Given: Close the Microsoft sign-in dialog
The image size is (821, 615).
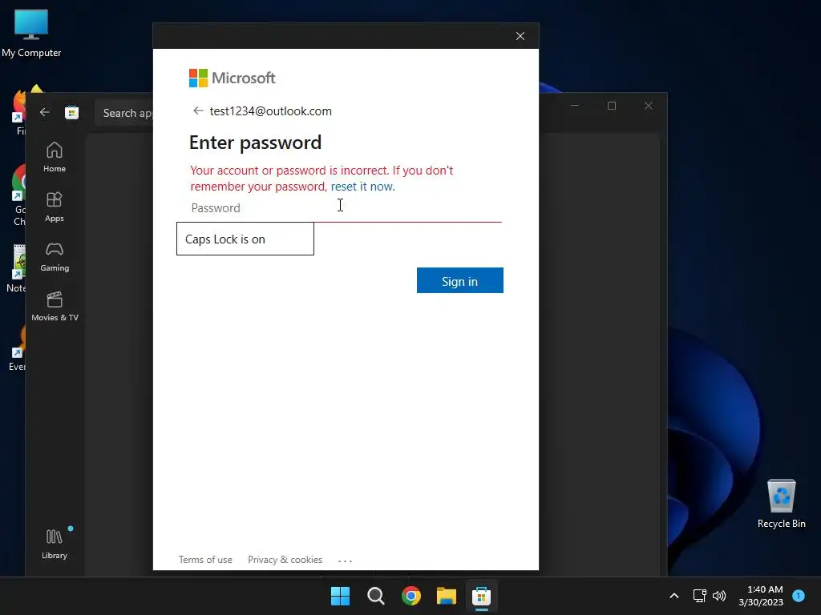Looking at the screenshot, I should pyautogui.click(x=520, y=36).
